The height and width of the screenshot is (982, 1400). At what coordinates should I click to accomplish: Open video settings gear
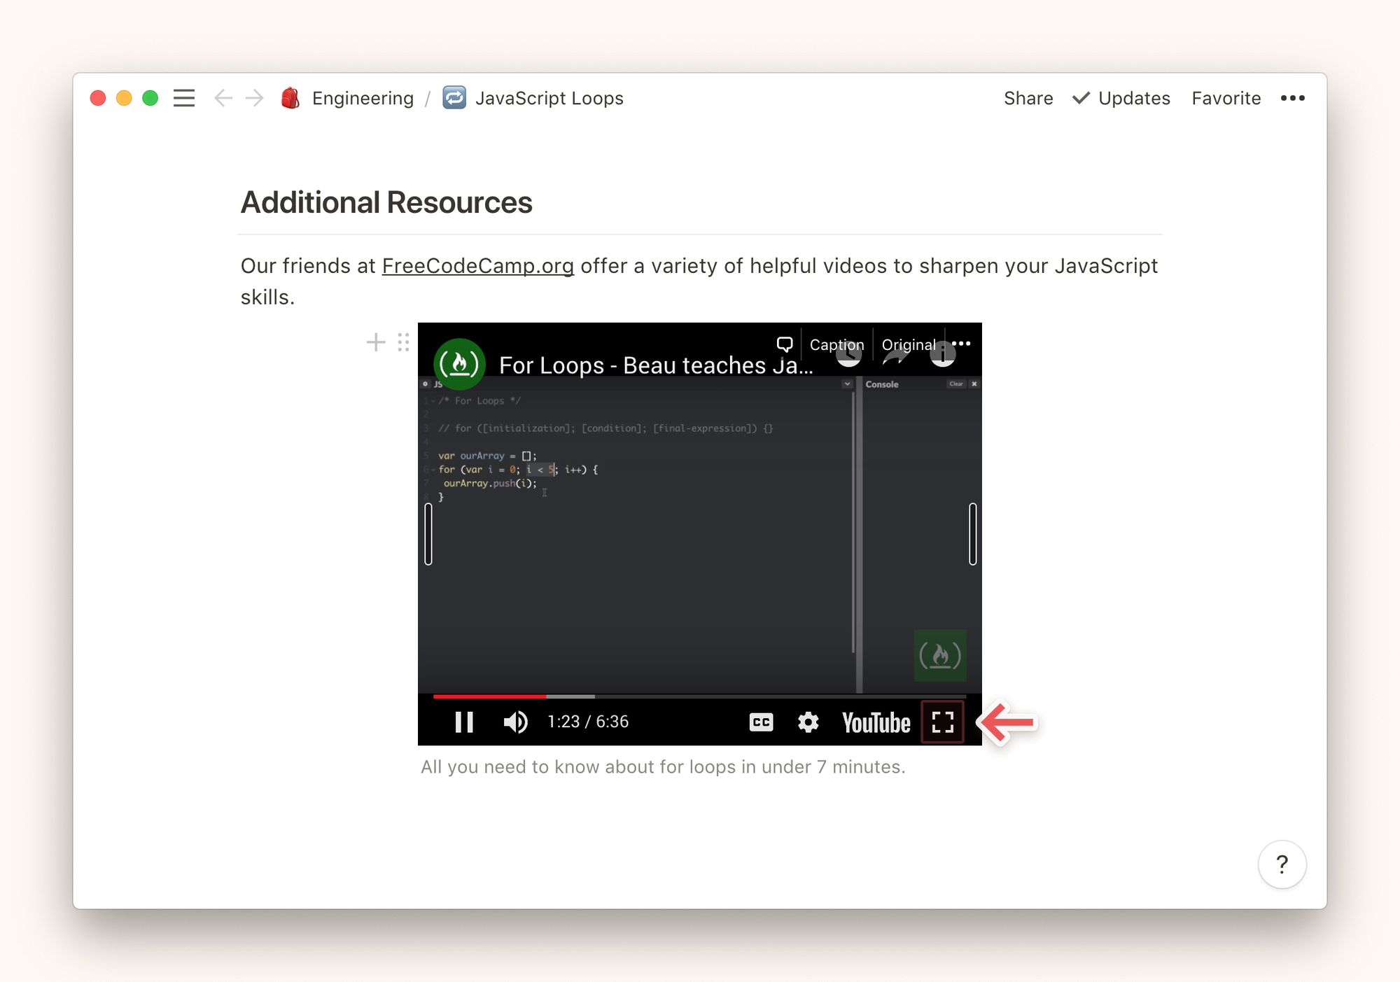808,722
